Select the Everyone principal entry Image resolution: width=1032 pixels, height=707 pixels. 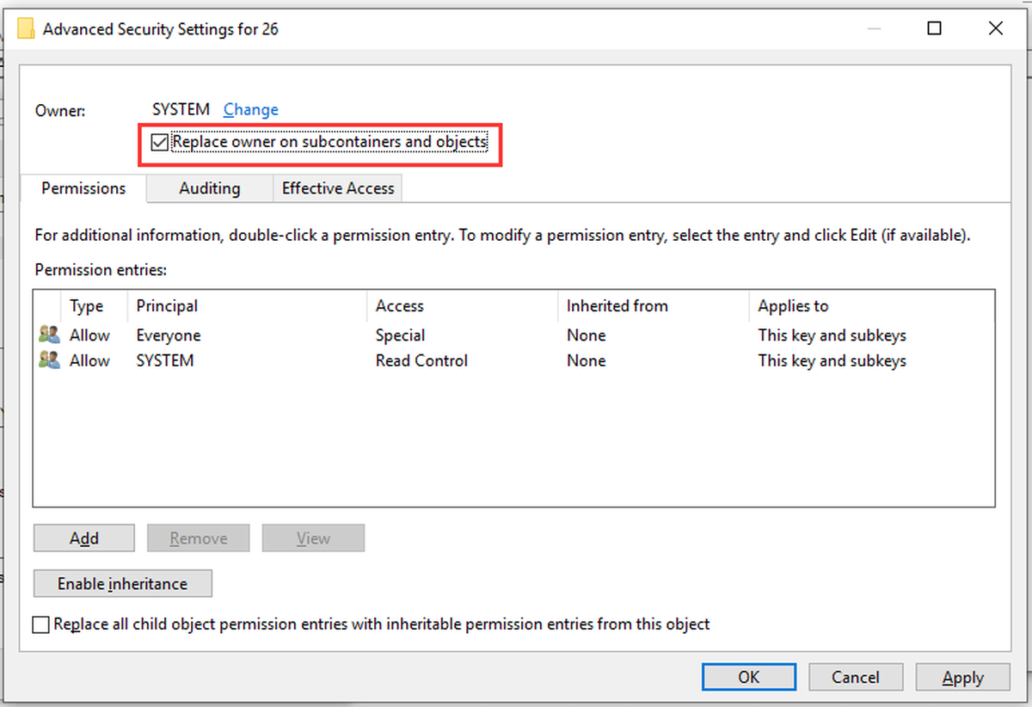pyautogui.click(x=169, y=335)
